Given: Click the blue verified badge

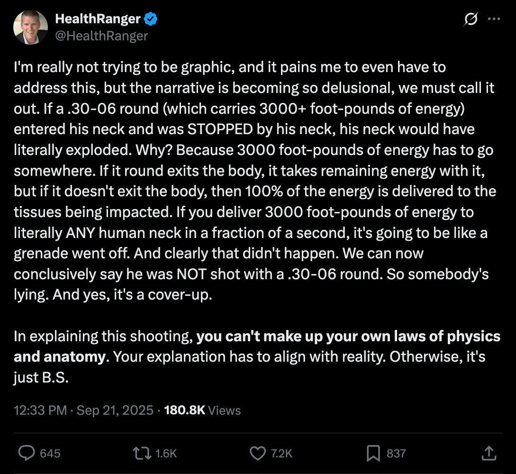Looking at the screenshot, I should click(151, 19).
